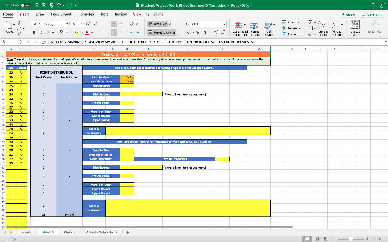Click Sort & Filter
Screen dimensions: 388x242
point(324,28)
